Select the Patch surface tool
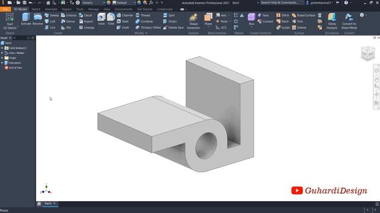The width and height of the screenshot is (380, 213). click(x=283, y=21)
